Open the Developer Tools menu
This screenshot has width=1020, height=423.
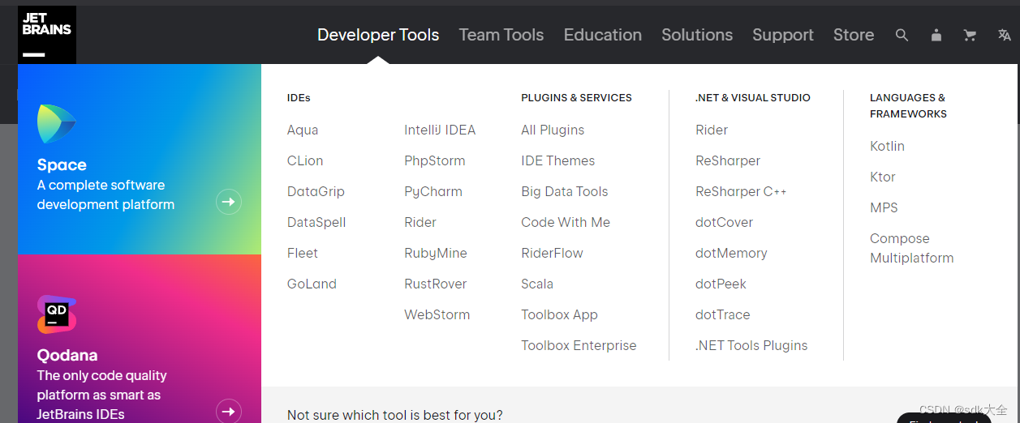(x=378, y=35)
